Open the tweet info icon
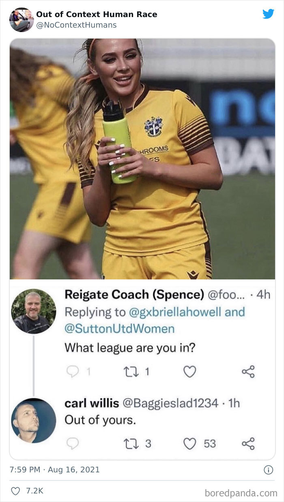Image resolution: width=284 pixels, height=502 pixels. click(268, 470)
